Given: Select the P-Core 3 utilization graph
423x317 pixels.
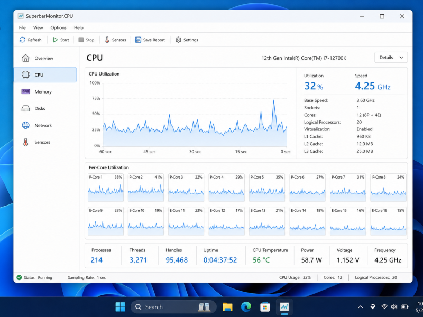Looking at the screenshot, I should pos(186,188).
